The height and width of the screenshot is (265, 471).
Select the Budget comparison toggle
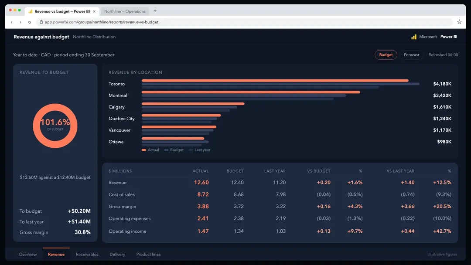(x=386, y=55)
